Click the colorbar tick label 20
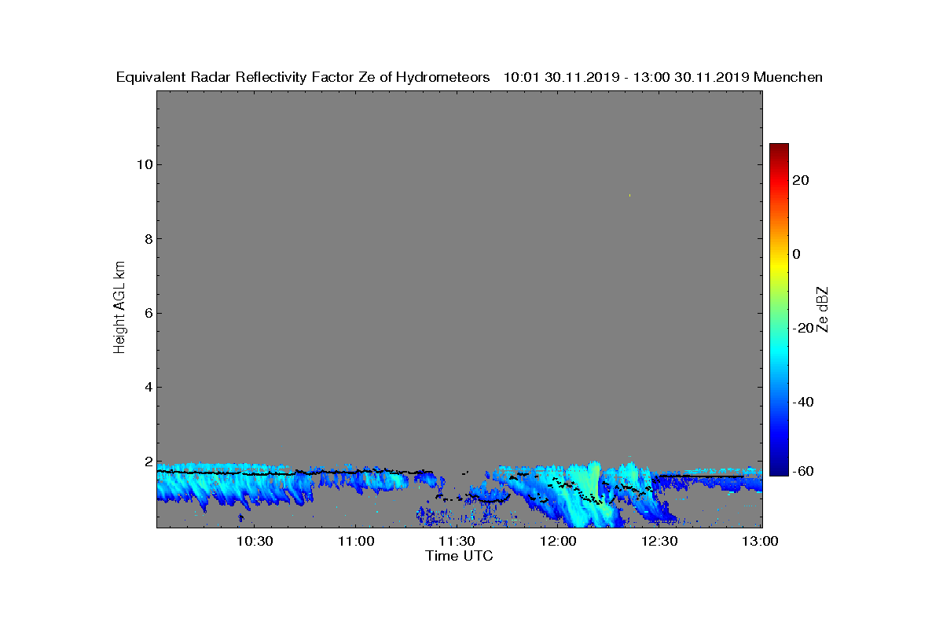 tap(802, 180)
